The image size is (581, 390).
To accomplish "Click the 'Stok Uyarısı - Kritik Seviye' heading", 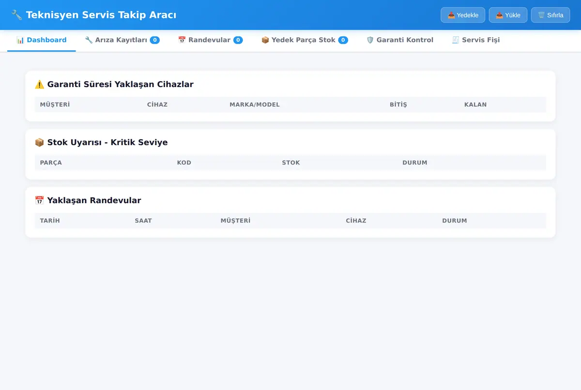I will pos(107,142).
